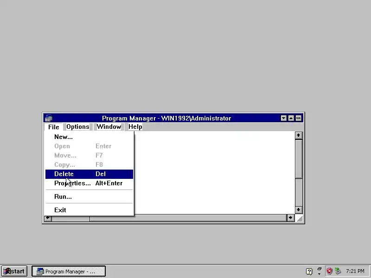Click the help question-mark tray icon

click(x=309, y=271)
